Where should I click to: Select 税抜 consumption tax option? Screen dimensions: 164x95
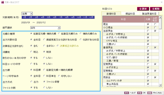point(44,52)
